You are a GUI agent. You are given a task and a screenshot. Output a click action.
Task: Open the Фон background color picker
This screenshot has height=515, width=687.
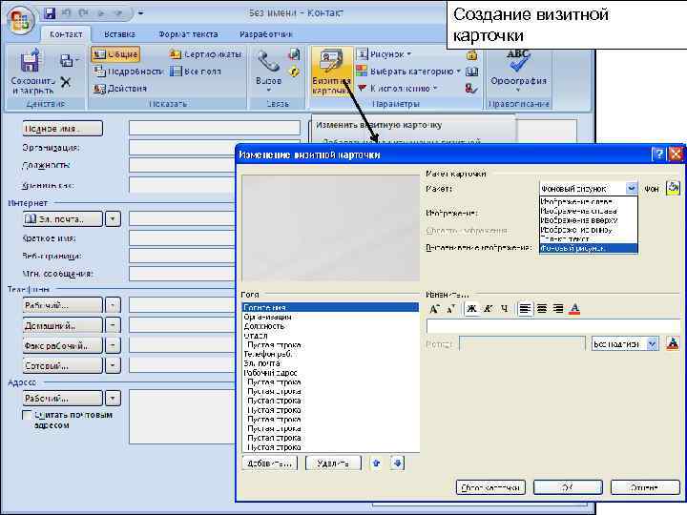673,188
